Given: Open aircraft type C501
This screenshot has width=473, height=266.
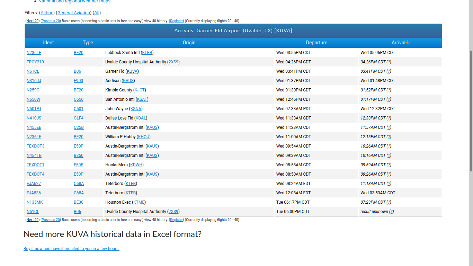Looking at the screenshot, I should pyautogui.click(x=79, y=109).
